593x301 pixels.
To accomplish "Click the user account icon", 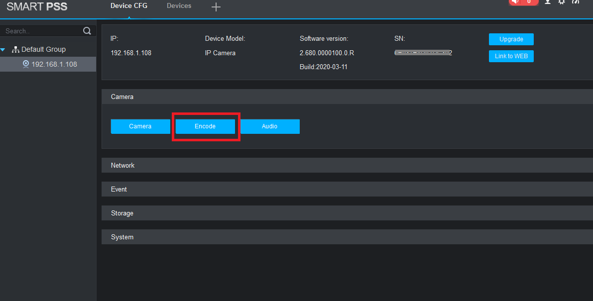I will pos(548,2).
